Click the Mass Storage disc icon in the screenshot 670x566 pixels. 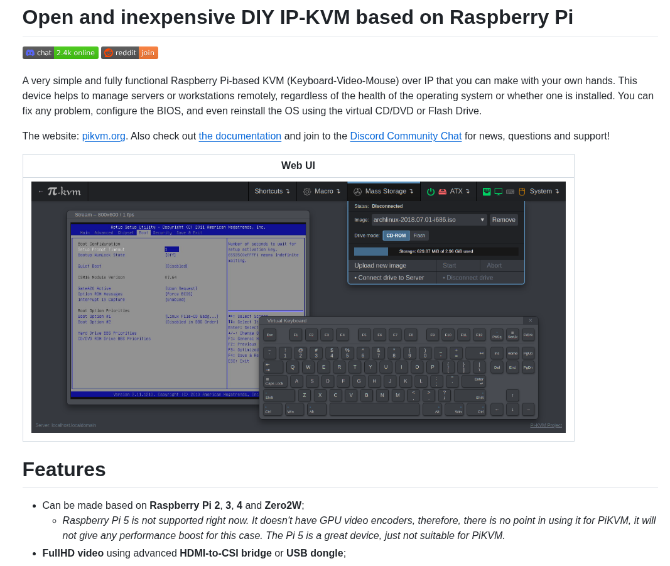[358, 192]
